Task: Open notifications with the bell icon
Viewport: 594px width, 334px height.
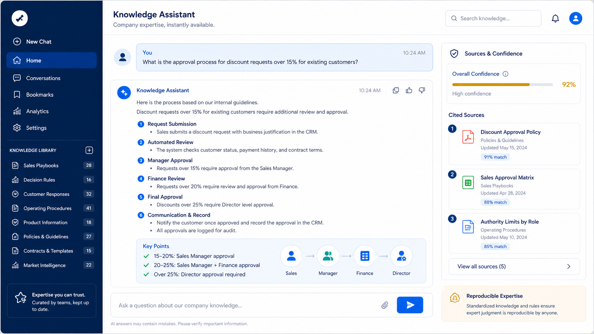Action: pos(555,18)
